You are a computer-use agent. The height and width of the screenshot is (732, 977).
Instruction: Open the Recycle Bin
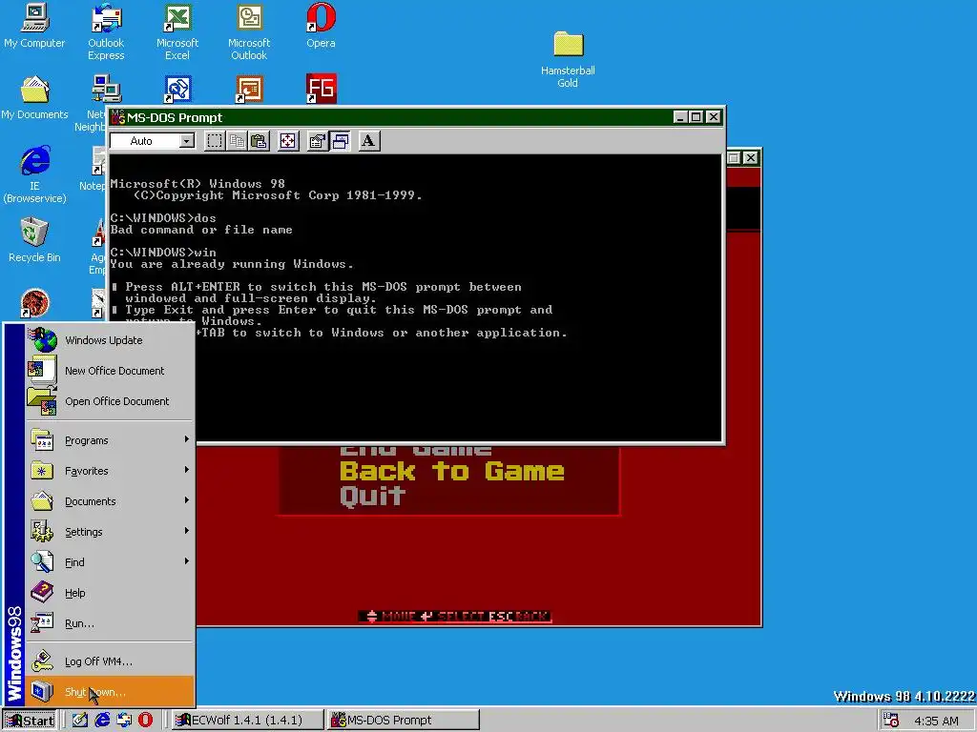click(x=34, y=239)
